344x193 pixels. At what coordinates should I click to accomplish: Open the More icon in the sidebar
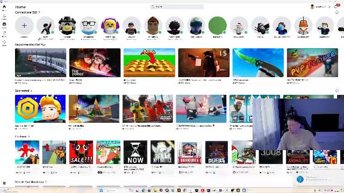4,42
